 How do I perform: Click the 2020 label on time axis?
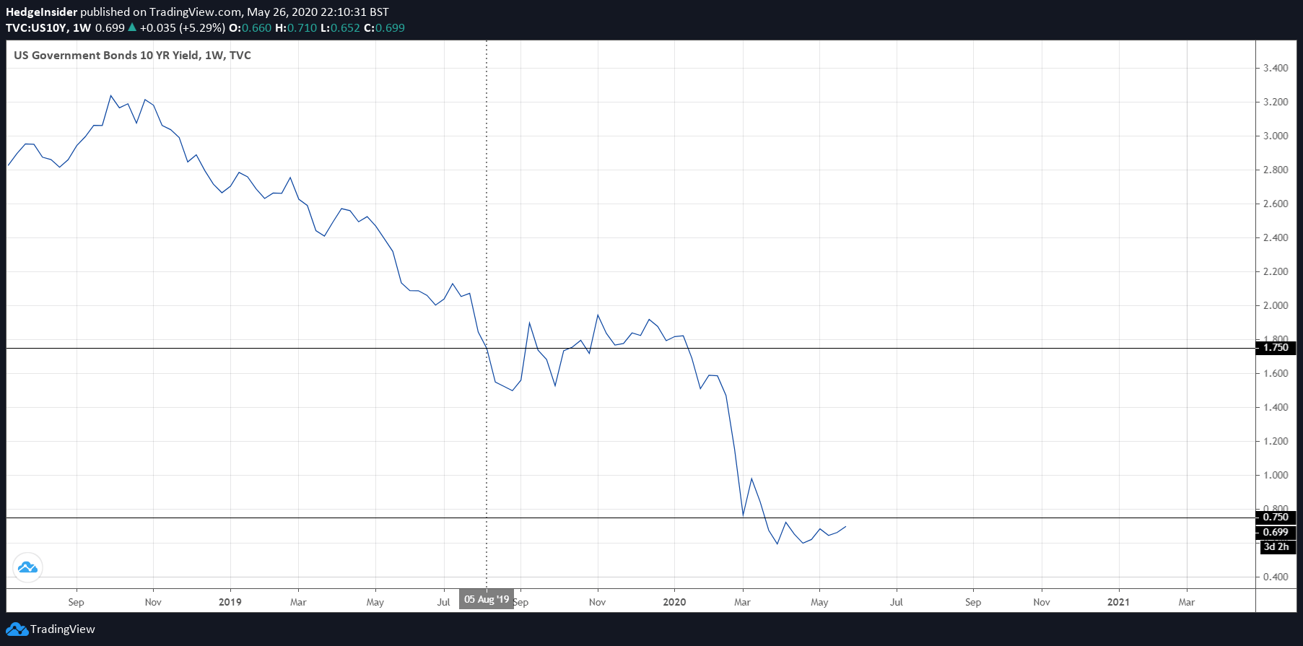(674, 602)
